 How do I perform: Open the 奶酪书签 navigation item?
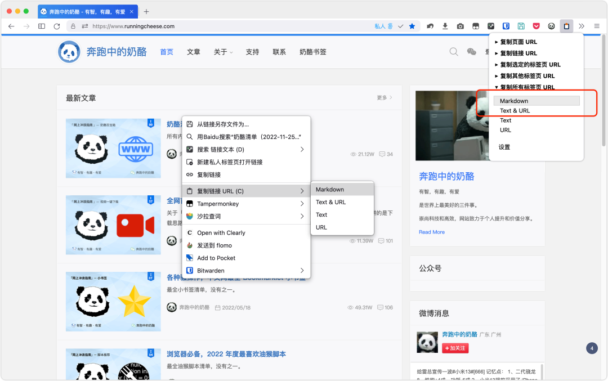313,52
